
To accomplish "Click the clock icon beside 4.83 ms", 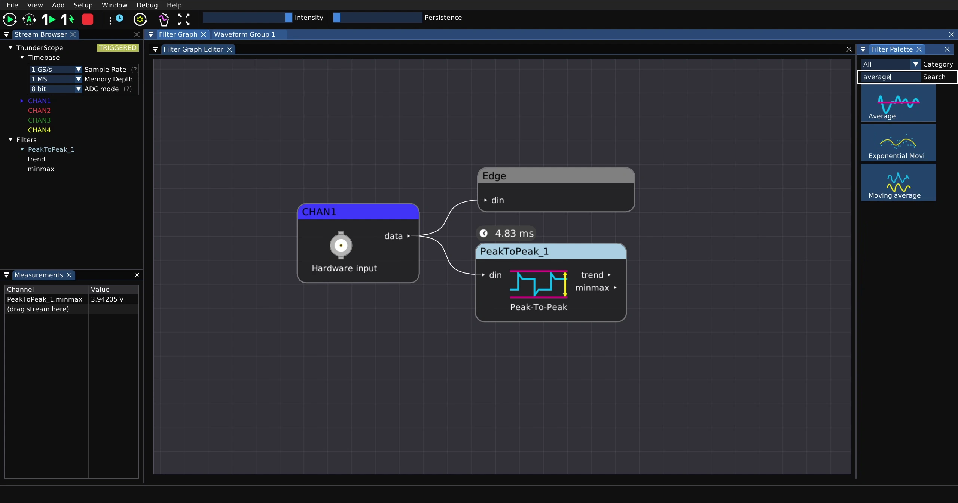I will click(483, 234).
